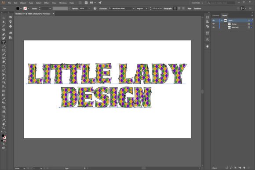Switch to the Libraries tab

216,16
